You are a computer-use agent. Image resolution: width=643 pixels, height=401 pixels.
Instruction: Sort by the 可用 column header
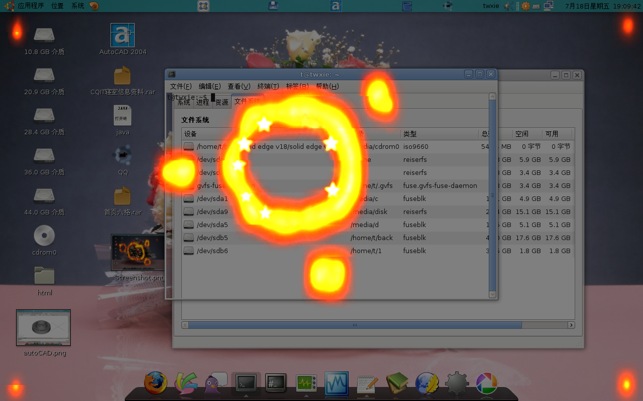pos(557,134)
